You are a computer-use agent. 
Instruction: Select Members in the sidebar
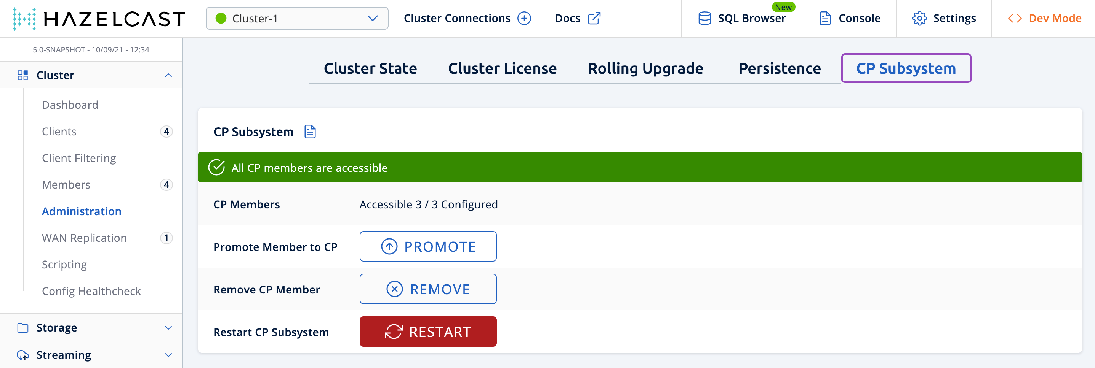(66, 185)
